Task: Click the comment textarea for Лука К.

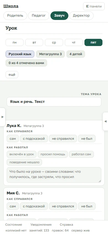Action: [x=54, y=175]
